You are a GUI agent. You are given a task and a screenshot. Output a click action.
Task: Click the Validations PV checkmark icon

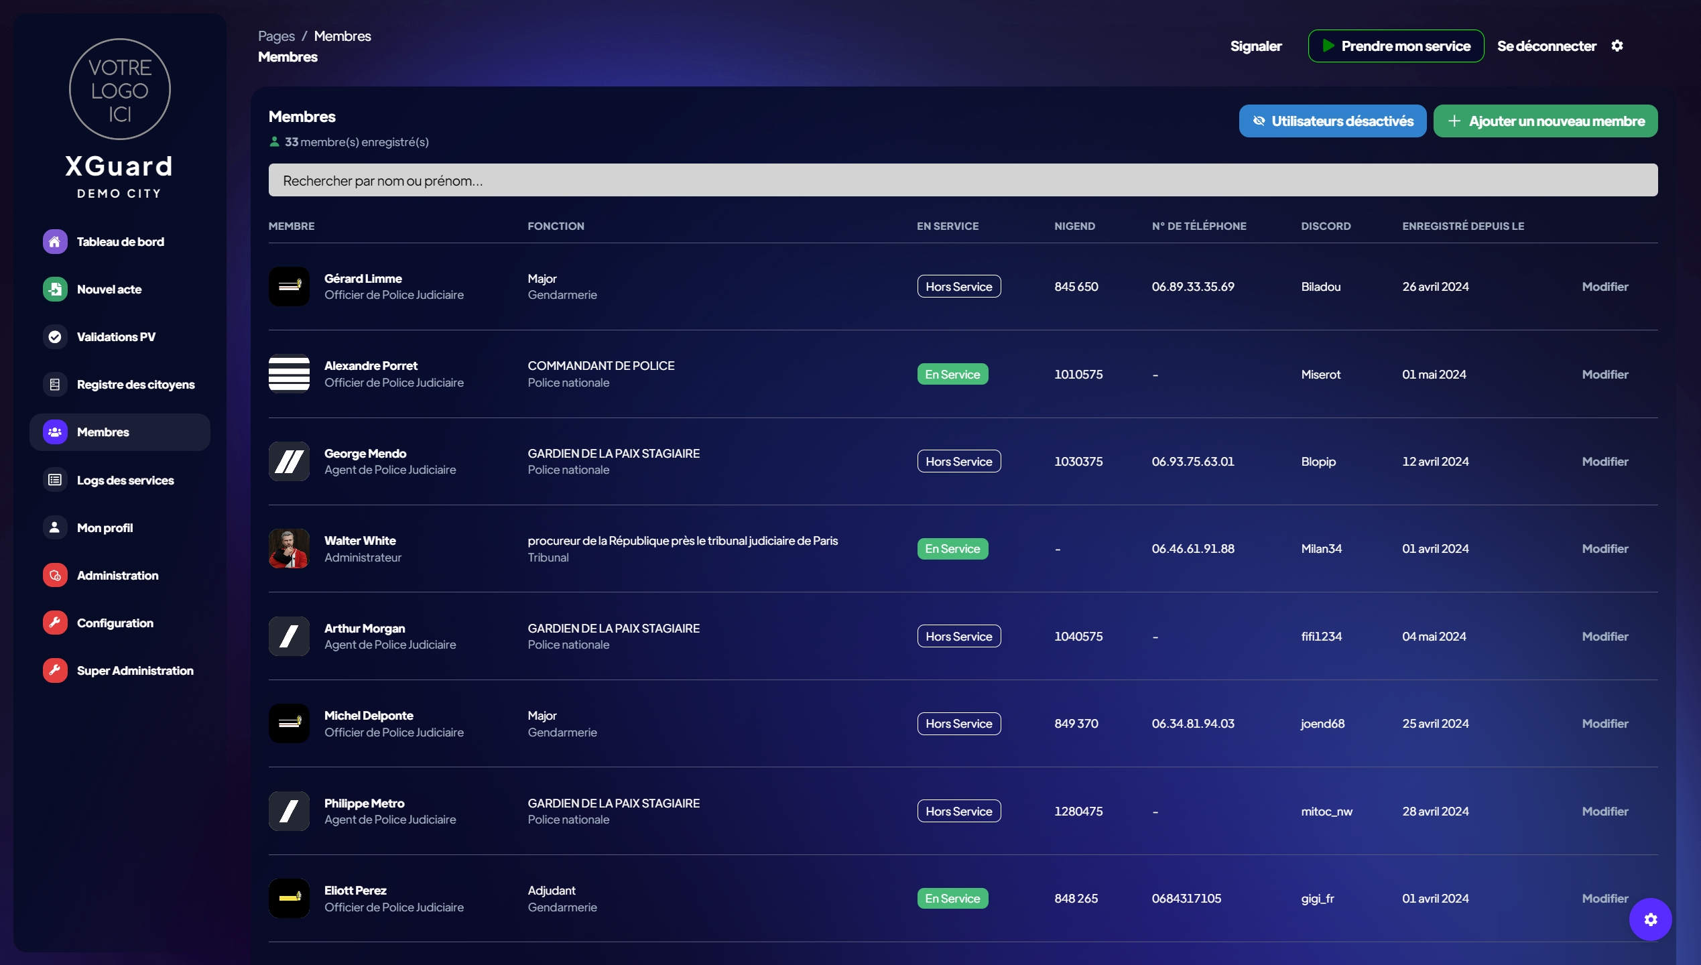pyautogui.click(x=55, y=337)
